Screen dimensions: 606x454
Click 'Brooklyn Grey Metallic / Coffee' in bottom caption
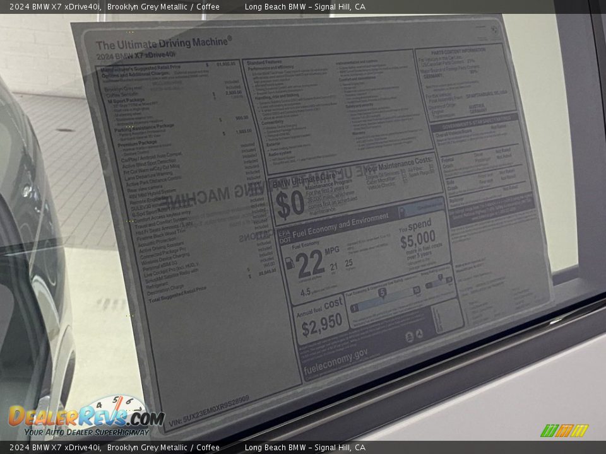163,448
